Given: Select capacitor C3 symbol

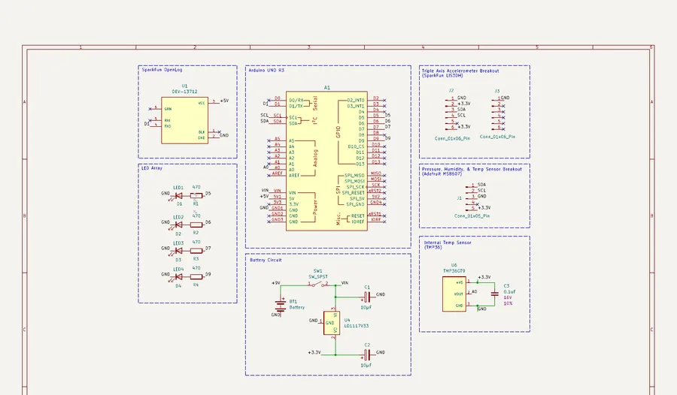Looking at the screenshot, I should (495, 294).
